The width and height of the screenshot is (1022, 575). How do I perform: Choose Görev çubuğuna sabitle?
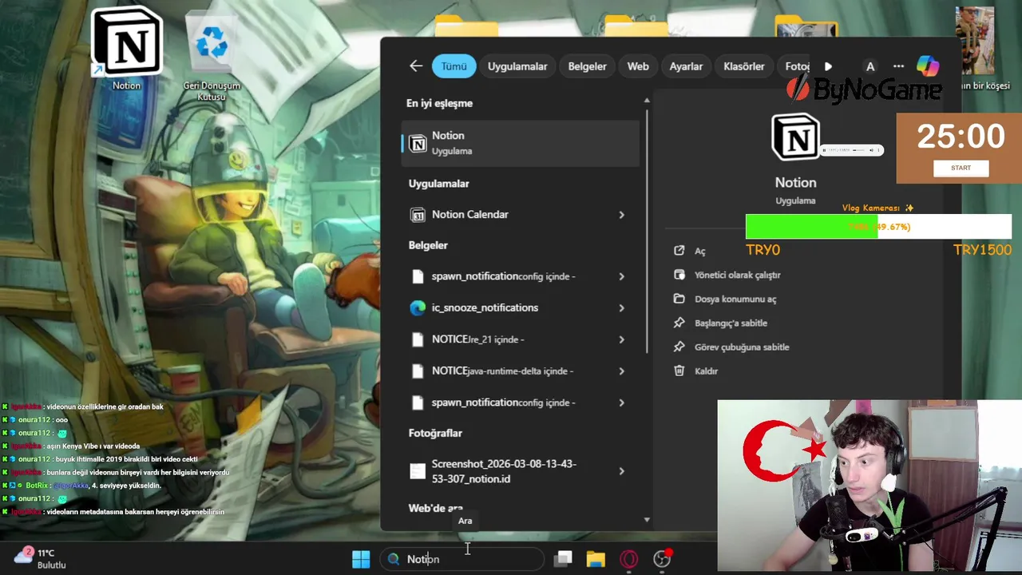(x=742, y=347)
